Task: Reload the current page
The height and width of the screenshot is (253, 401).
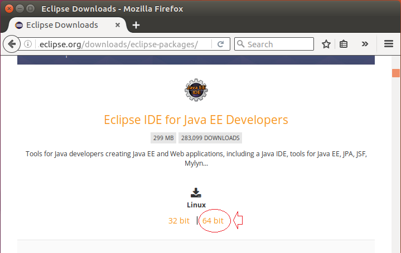Action: click(x=220, y=44)
